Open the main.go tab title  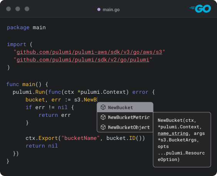coord(111,10)
